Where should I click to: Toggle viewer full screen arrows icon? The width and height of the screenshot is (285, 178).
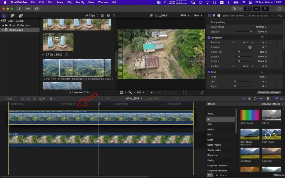(202, 92)
